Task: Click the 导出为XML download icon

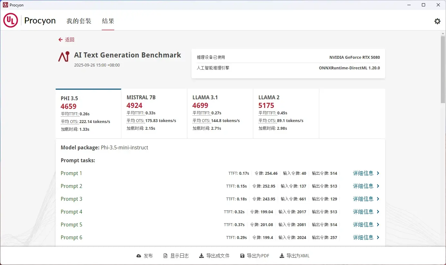Action: pyautogui.click(x=282, y=256)
